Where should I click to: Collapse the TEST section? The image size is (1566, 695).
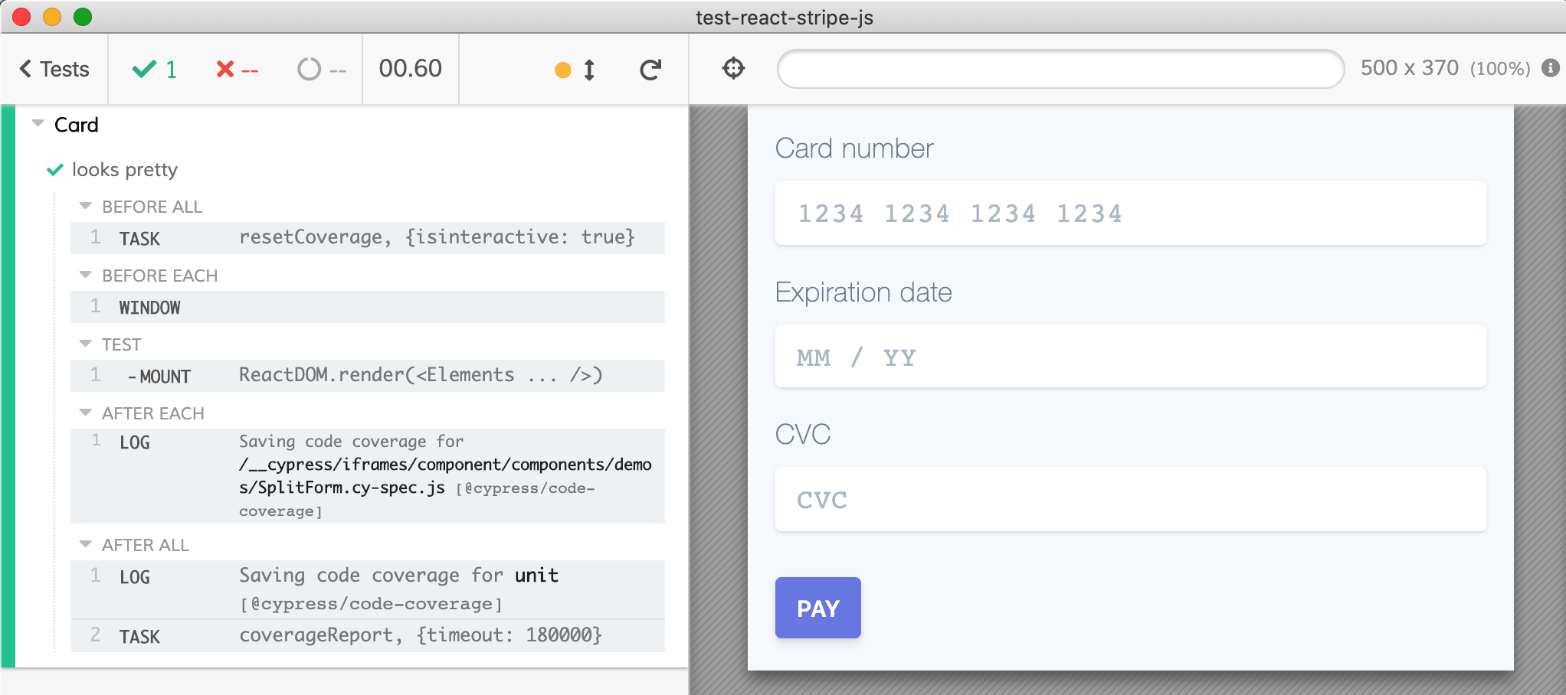(x=85, y=344)
